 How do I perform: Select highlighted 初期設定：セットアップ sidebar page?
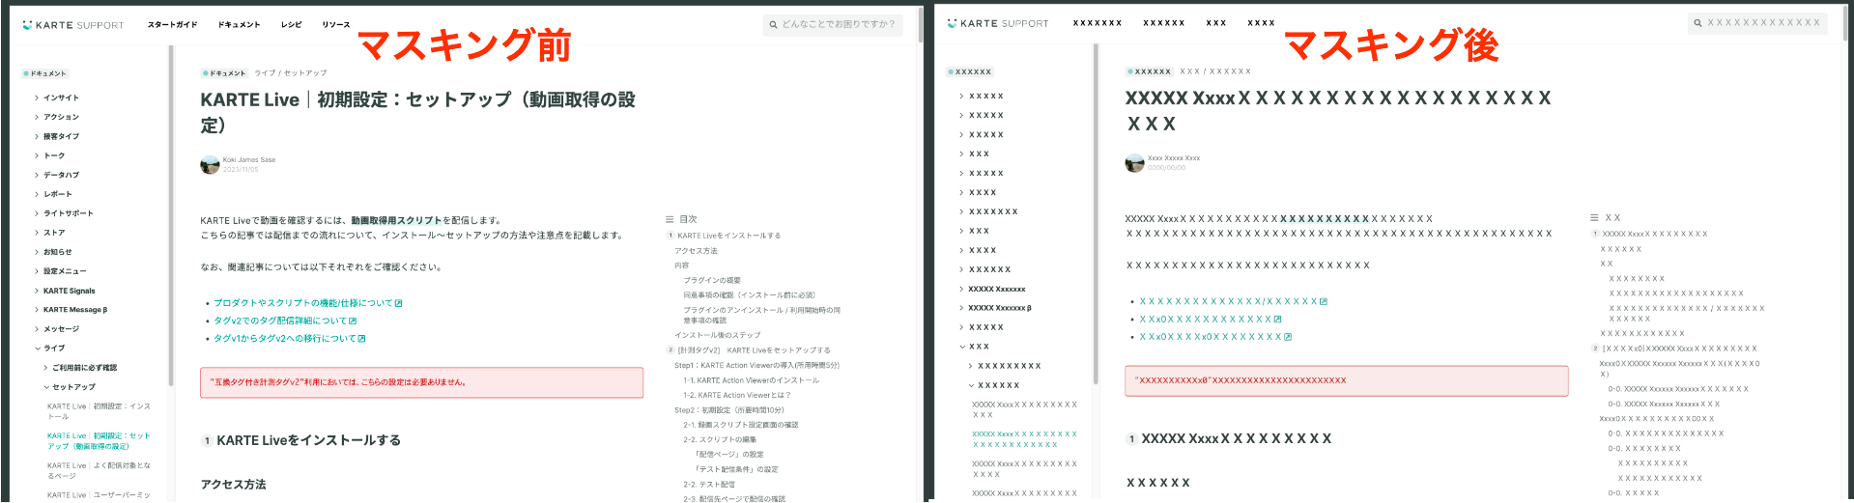99,441
